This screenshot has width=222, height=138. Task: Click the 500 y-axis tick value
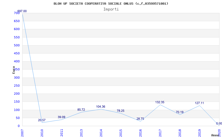pyautogui.click(x=16, y=45)
